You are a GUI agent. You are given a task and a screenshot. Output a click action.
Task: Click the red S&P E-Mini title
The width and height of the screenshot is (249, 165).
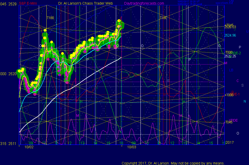(28, 4)
